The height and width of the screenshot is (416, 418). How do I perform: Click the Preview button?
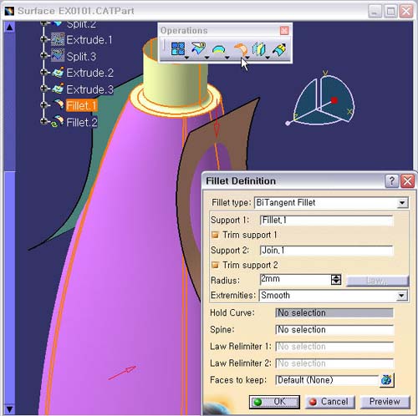pyautogui.click(x=385, y=402)
